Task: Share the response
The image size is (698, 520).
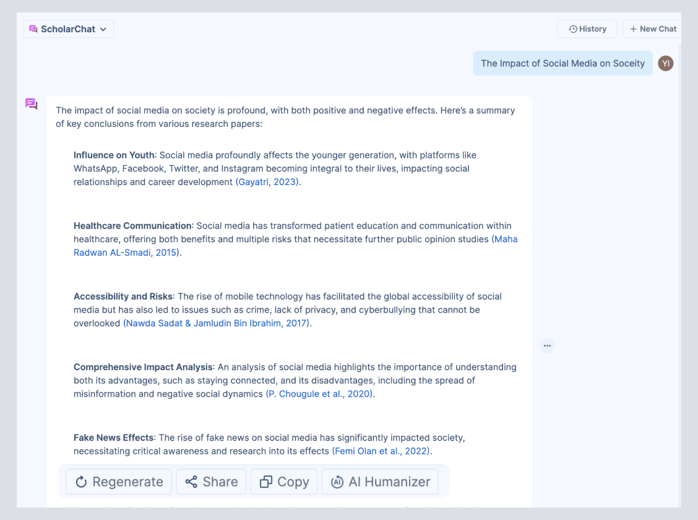Action: 211,482
